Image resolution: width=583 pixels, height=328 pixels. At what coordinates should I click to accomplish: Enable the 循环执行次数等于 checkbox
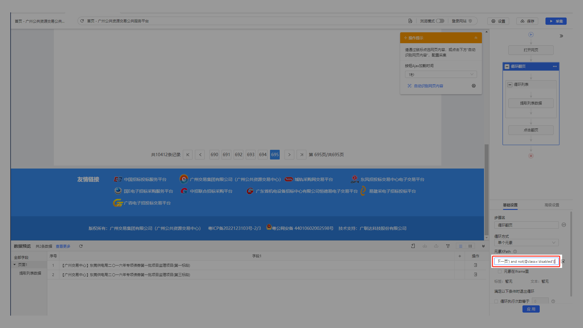point(496,301)
